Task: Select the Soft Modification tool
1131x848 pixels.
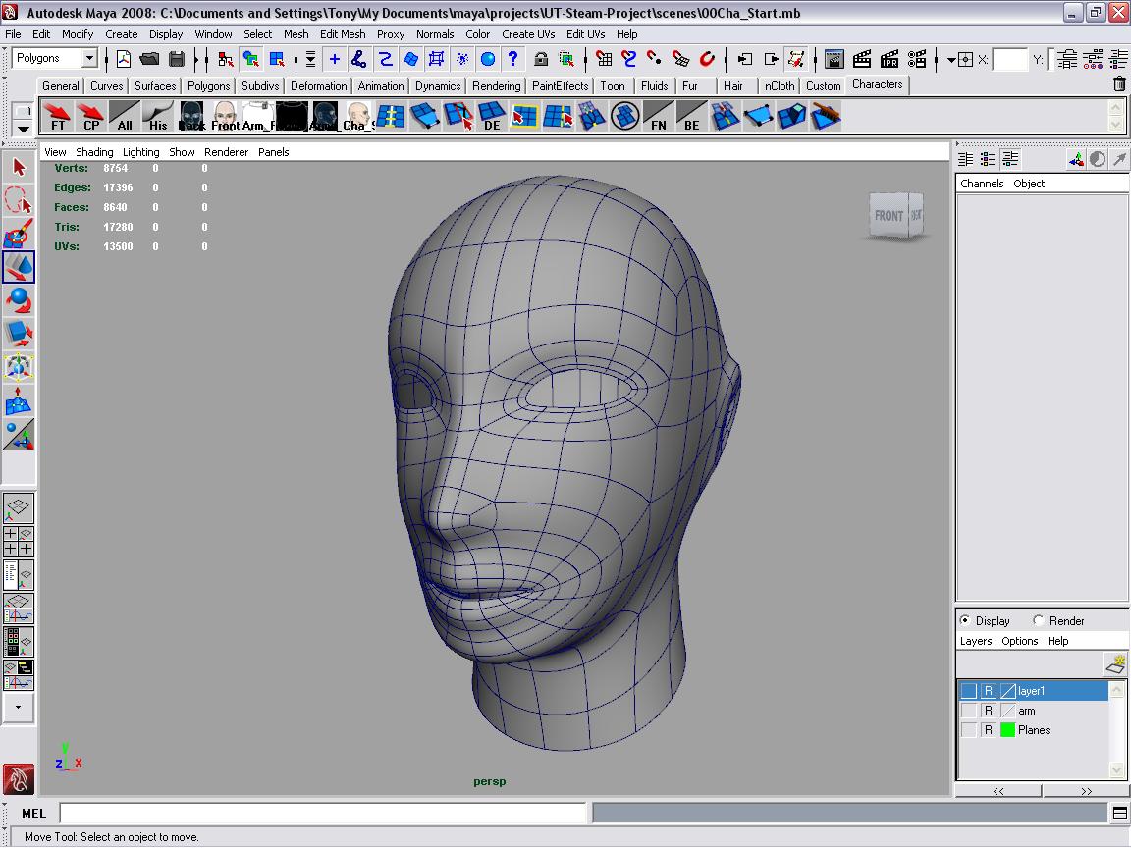Action: [19, 400]
